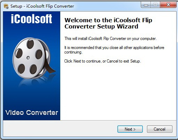This screenshot has width=178, height=140.
Task: Click the 'Click Next to continue' instruction text
Action: (102, 61)
